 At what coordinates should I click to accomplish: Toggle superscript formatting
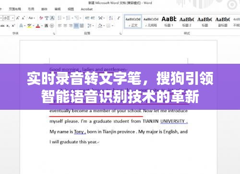coord(13,25)
